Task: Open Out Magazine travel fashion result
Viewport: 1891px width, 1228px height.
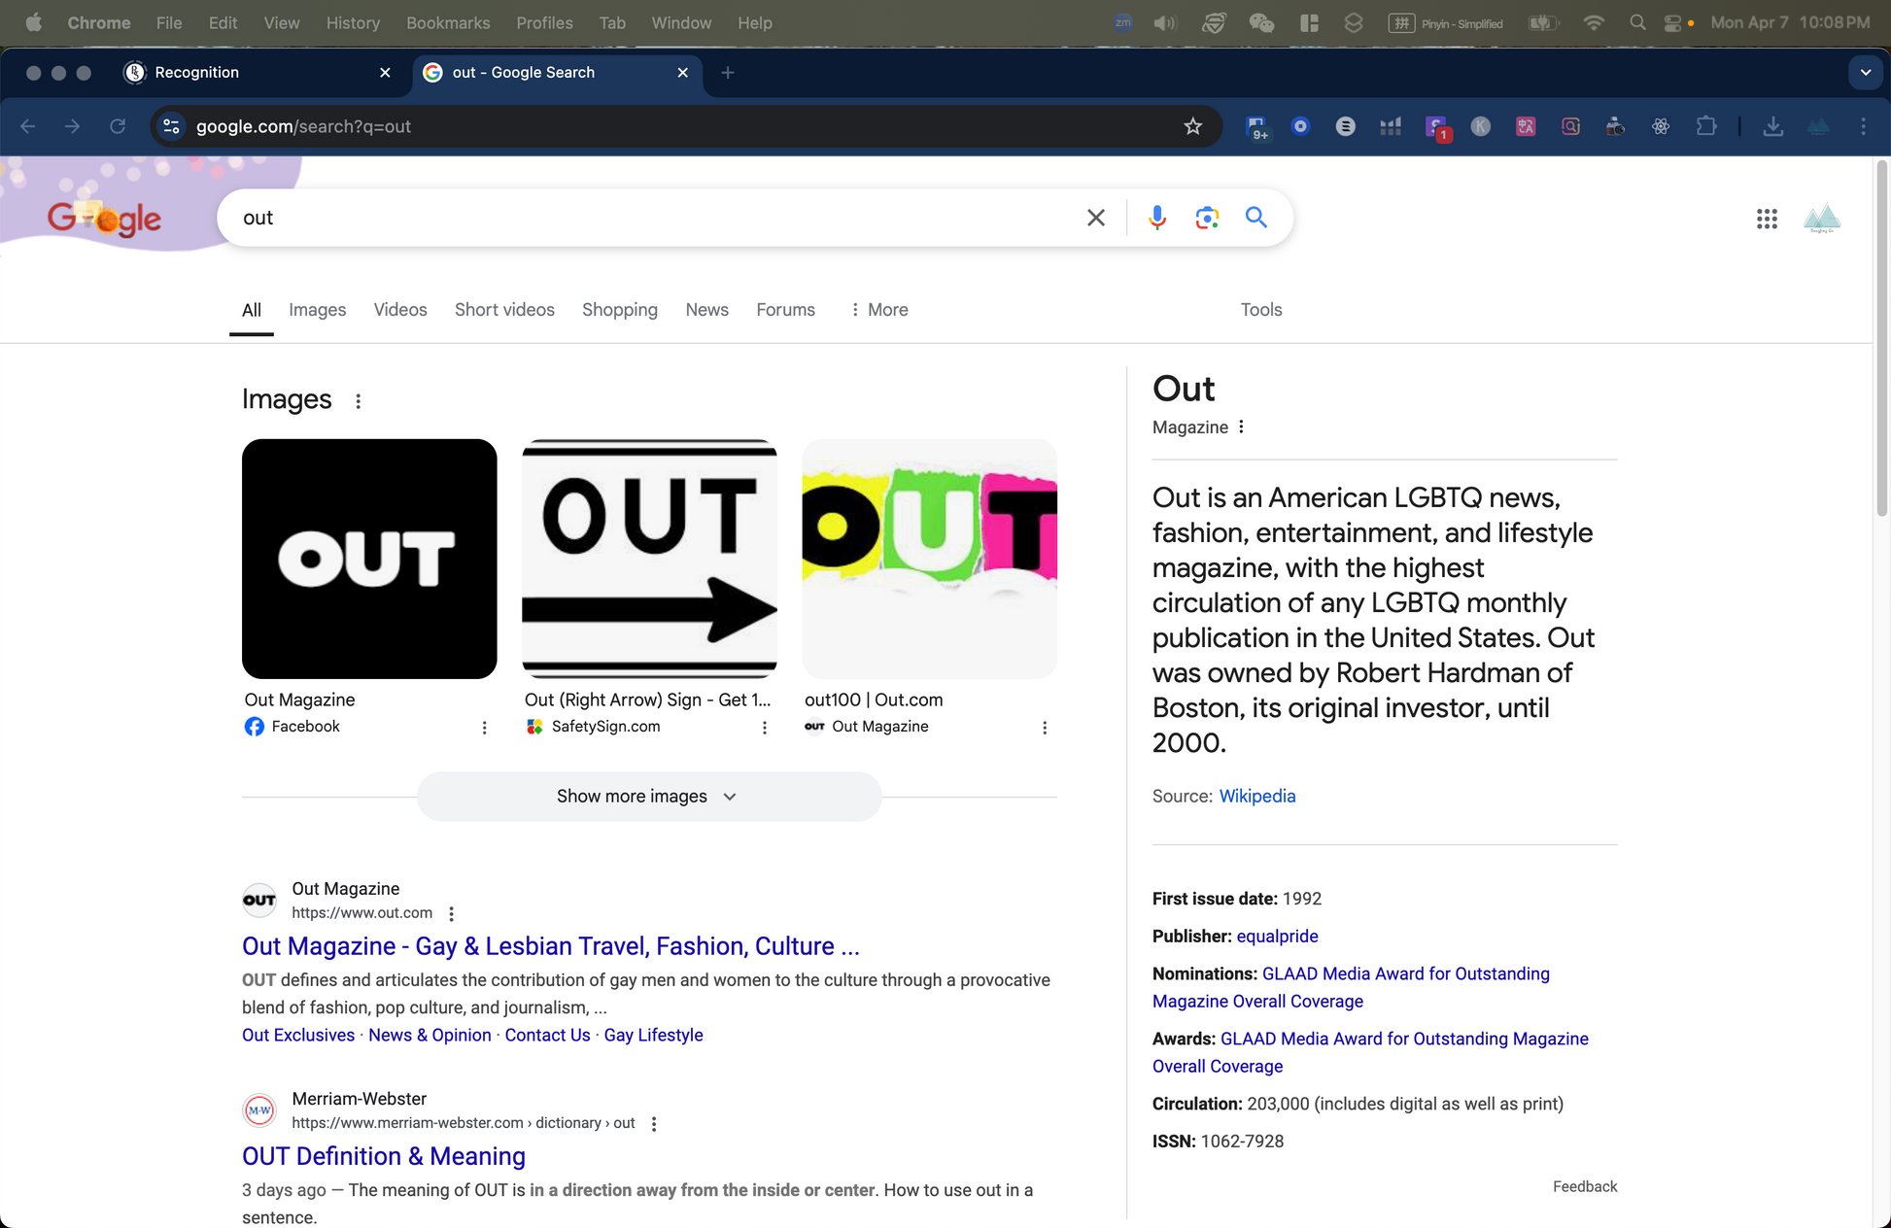Action: point(551,946)
